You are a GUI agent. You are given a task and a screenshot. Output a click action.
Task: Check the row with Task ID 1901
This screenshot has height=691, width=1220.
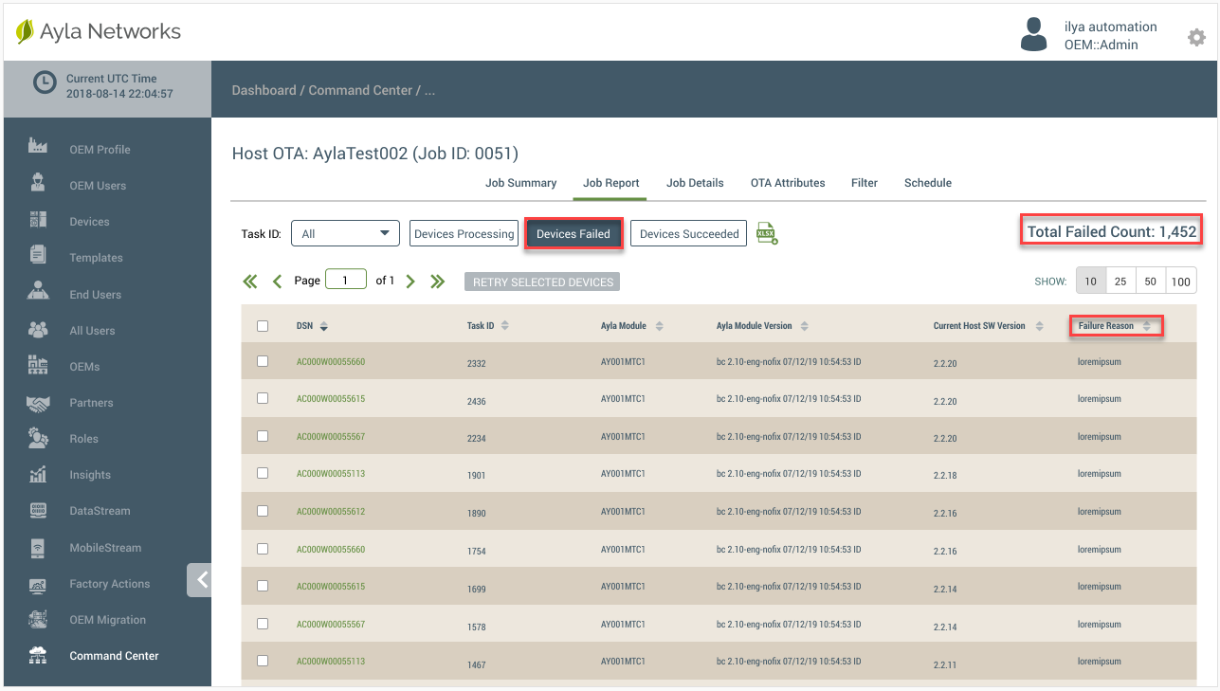click(x=263, y=473)
